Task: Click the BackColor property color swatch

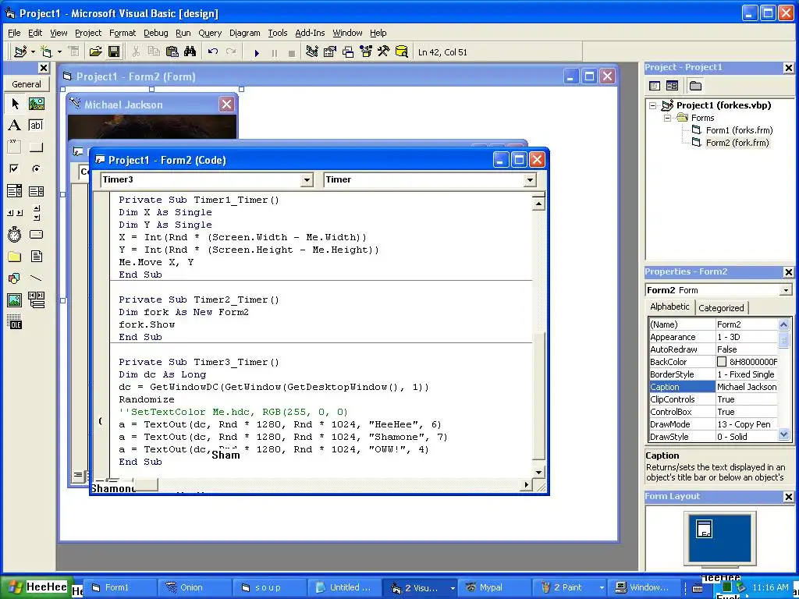Action: pos(722,362)
